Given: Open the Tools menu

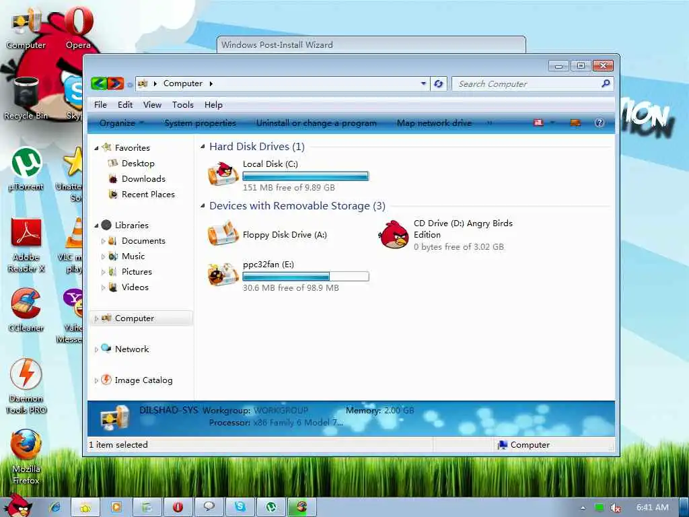Looking at the screenshot, I should click(x=183, y=104).
